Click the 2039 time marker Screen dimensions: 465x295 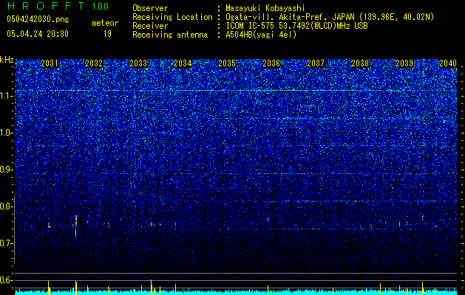click(x=404, y=63)
